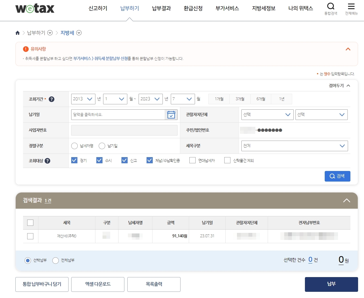Check the 연대납세자 checkbox

click(x=193, y=160)
